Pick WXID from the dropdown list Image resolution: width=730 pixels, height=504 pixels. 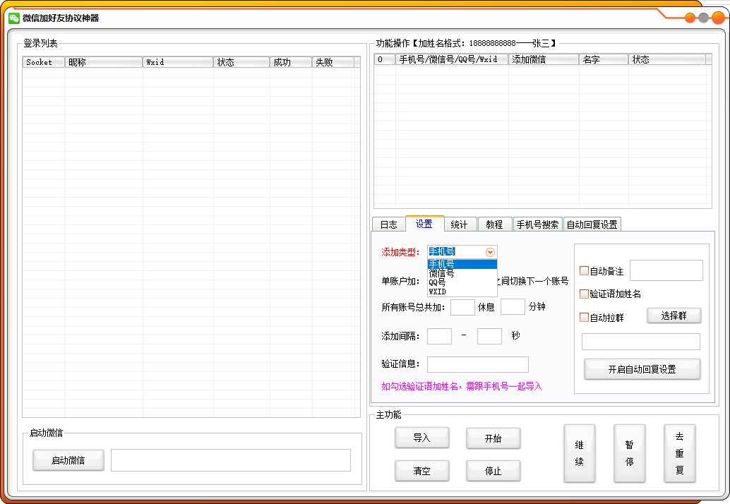pyautogui.click(x=462, y=292)
